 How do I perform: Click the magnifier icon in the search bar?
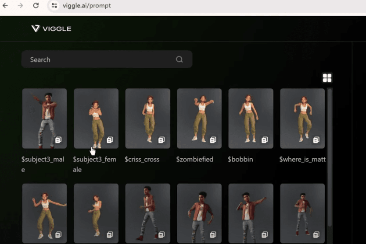[179, 59]
